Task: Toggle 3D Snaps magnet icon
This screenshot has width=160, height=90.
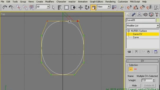Action: (x=129, y=7)
